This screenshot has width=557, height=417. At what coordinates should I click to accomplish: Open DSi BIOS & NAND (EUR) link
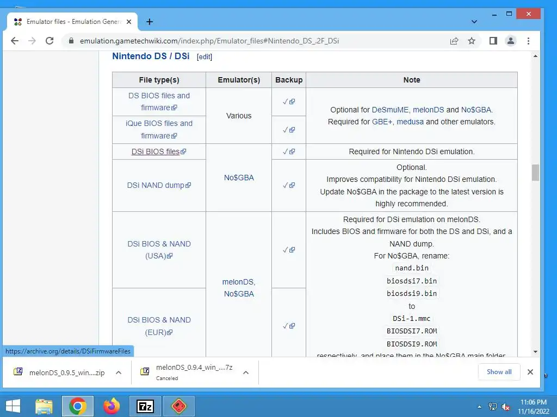click(159, 326)
